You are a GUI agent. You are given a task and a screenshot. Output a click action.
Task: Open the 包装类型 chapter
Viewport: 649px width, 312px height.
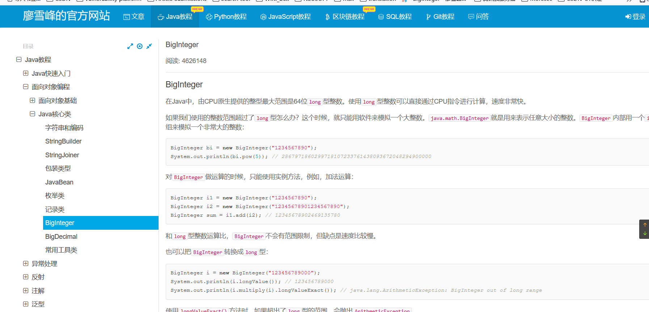coord(58,169)
